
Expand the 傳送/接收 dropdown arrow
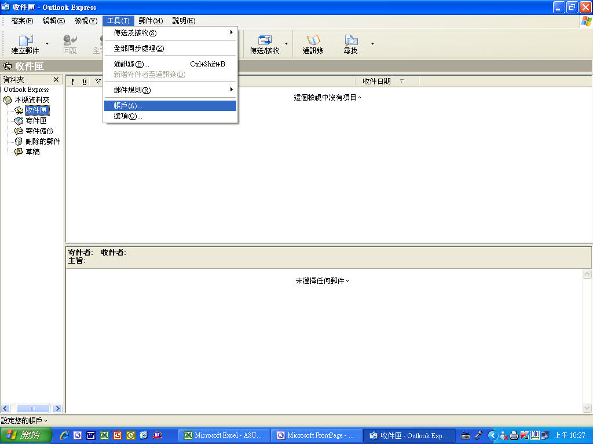point(286,44)
